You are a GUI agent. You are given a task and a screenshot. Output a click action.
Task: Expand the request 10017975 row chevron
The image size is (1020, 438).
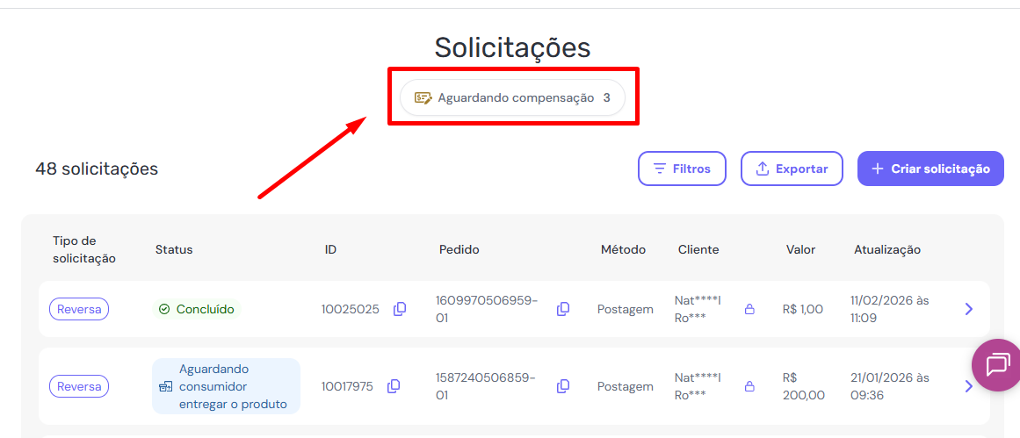(x=967, y=386)
